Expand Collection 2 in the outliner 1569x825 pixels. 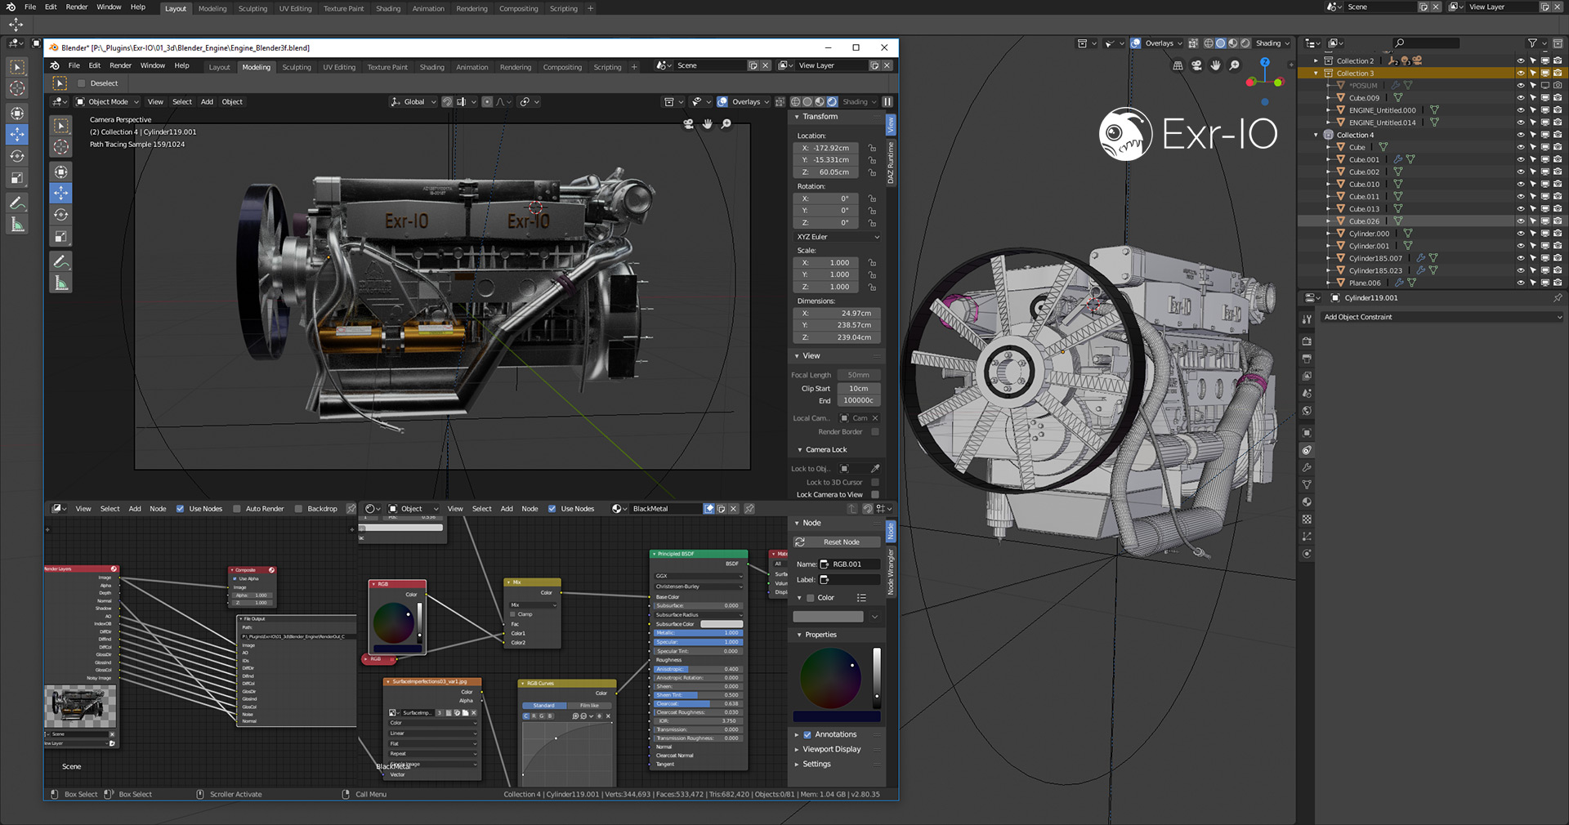pos(1316,61)
